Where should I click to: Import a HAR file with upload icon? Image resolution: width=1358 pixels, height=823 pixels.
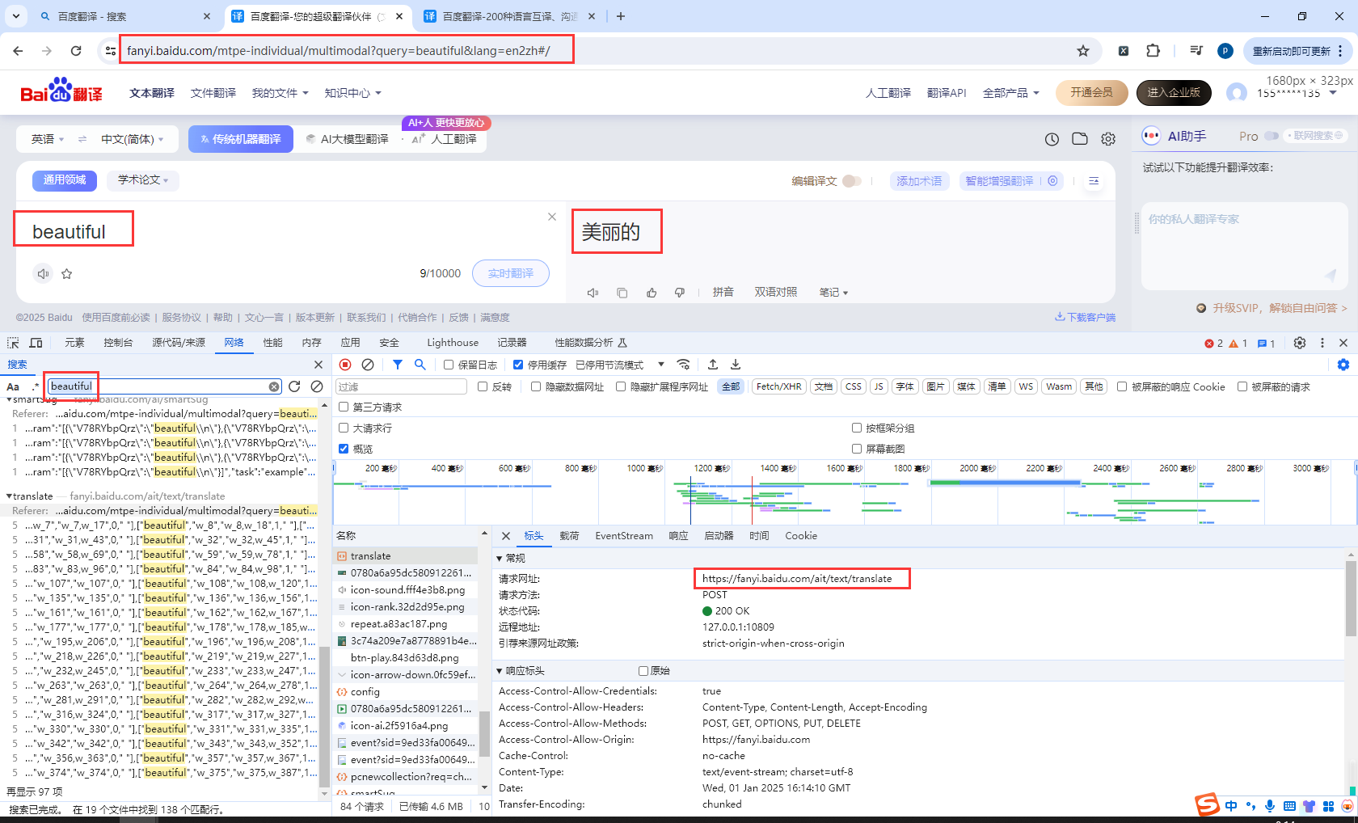point(713,365)
